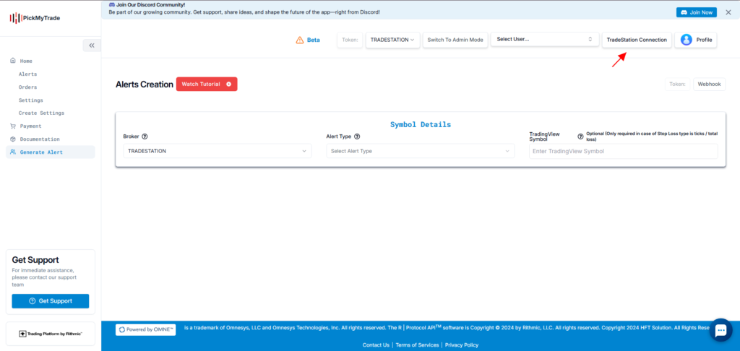This screenshot has height=351, width=740.
Task: Click the Discord icon in banner
Action: point(112,4)
